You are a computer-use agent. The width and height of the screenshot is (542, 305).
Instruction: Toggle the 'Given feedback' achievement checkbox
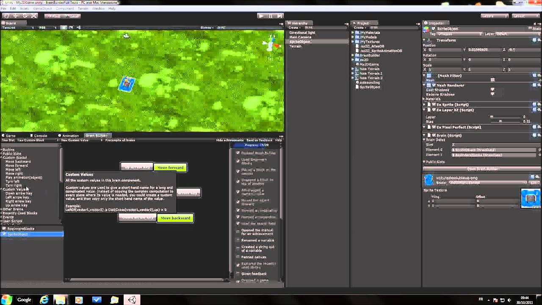coord(238,274)
